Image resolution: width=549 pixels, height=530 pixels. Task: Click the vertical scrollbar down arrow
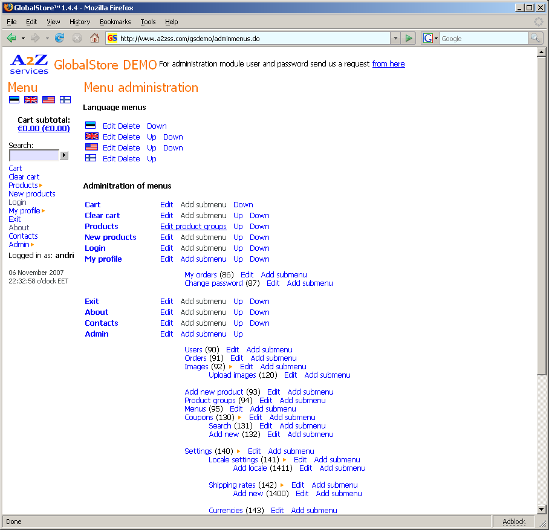(541, 509)
